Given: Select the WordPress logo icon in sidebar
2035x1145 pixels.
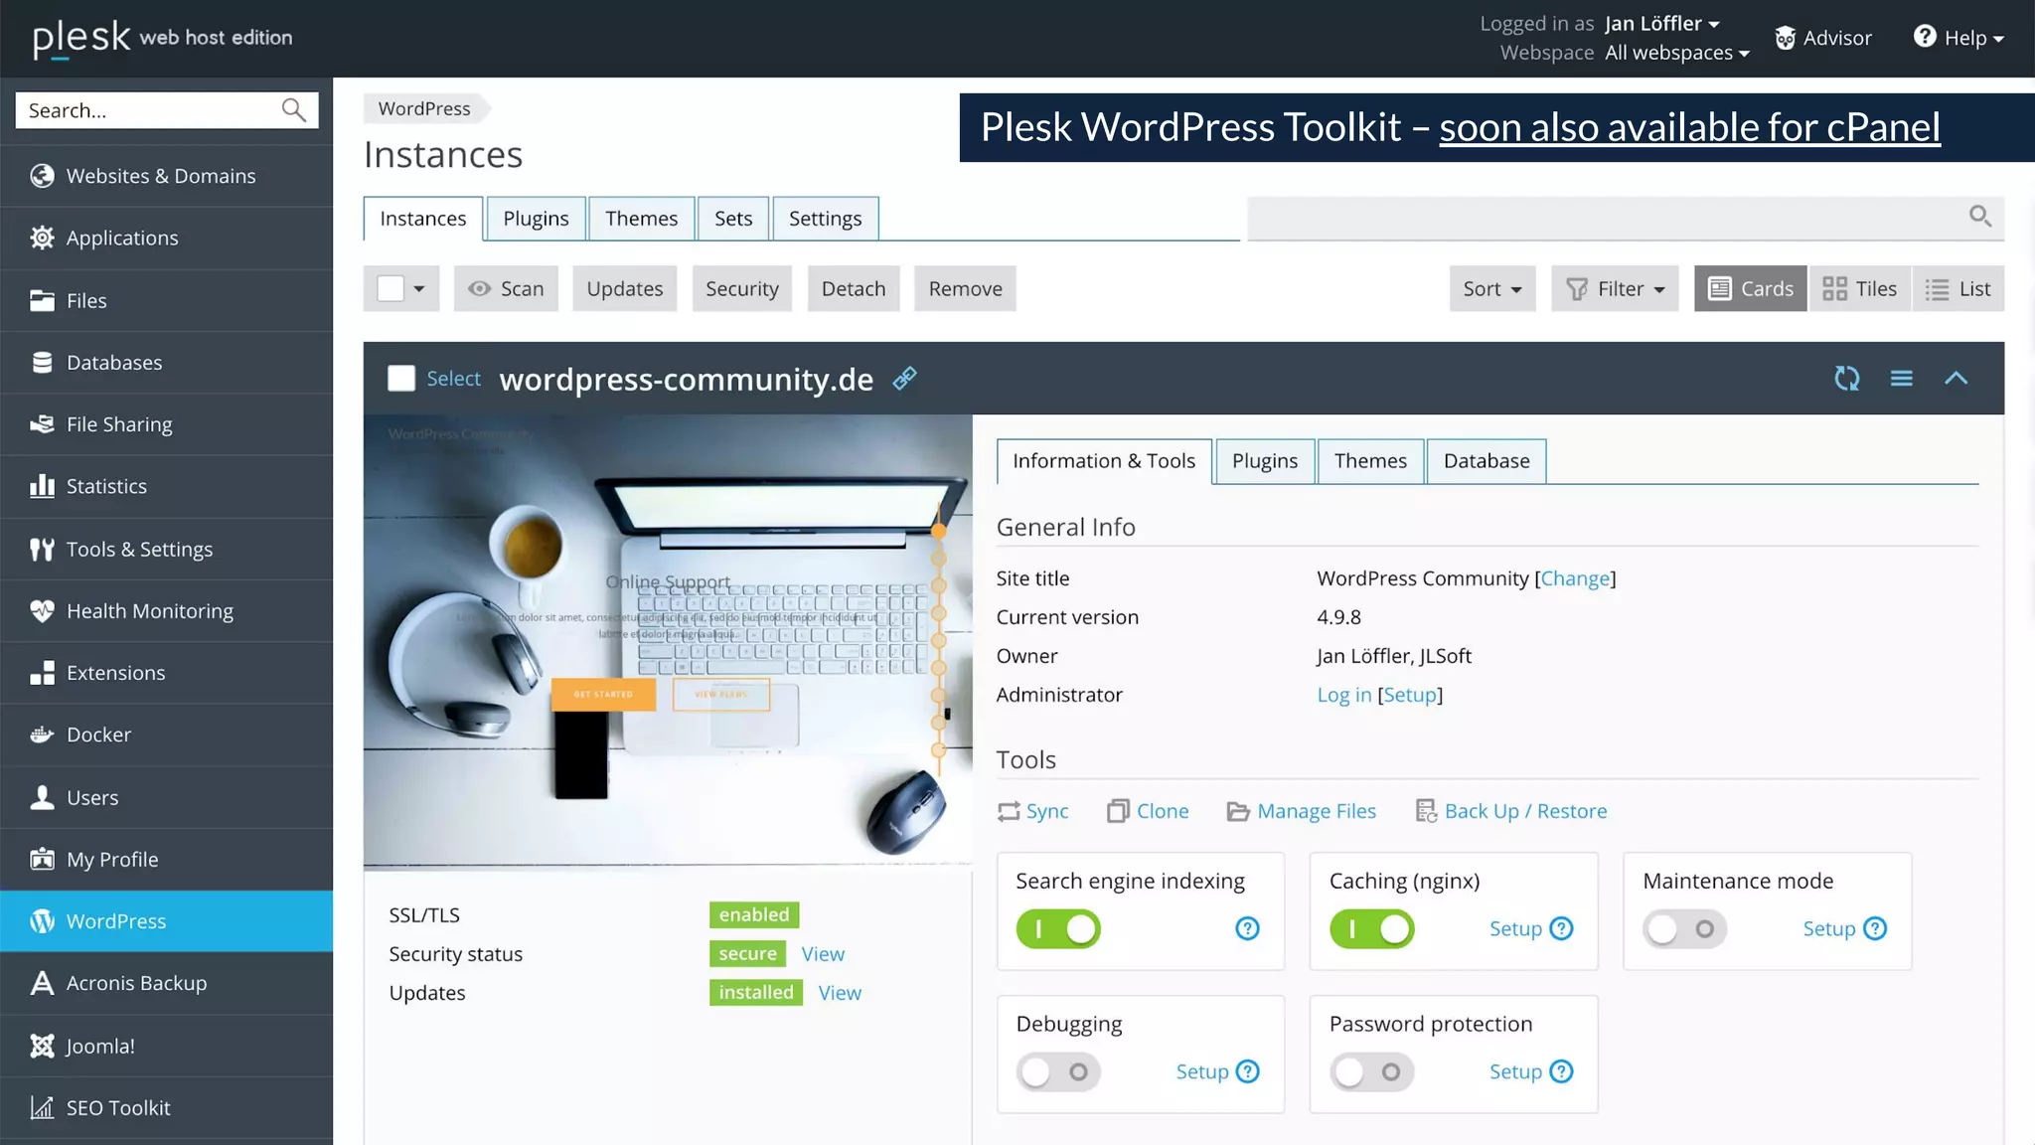Looking at the screenshot, I should (42, 921).
